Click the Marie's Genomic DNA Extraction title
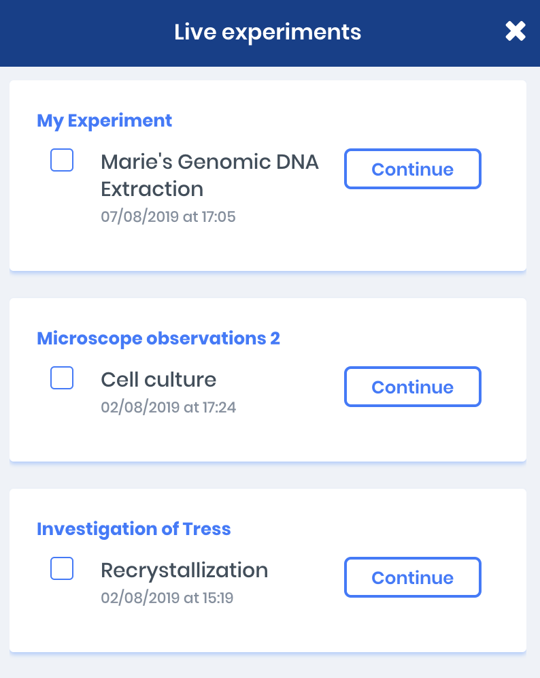This screenshot has height=678, width=540. [209, 175]
